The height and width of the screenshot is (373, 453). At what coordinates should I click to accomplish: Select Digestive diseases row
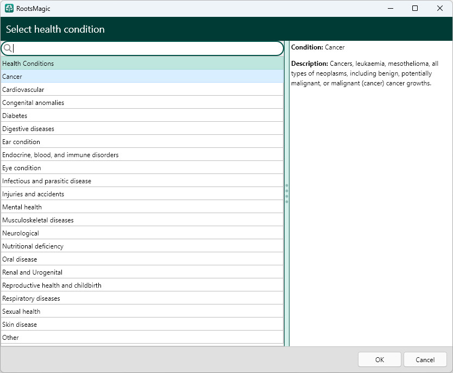point(142,128)
